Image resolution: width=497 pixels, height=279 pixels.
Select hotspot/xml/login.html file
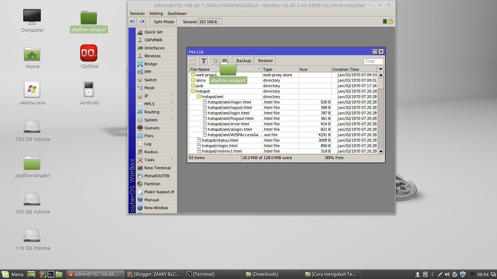click(283, 113)
